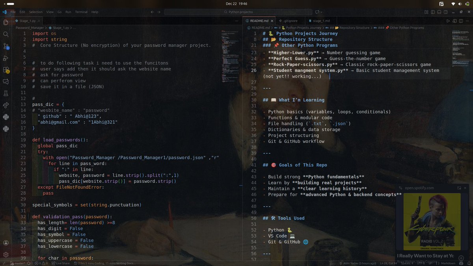Click the master branch indicator in status bar

click(x=19, y=263)
